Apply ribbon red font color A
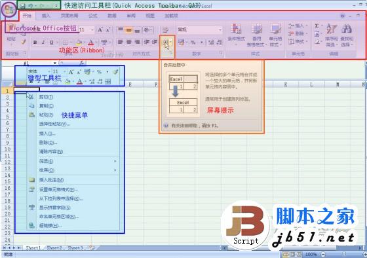 91,43
